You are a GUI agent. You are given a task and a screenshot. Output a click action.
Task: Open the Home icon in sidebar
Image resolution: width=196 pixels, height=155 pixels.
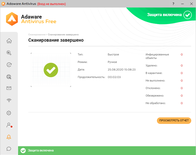pos(9,41)
